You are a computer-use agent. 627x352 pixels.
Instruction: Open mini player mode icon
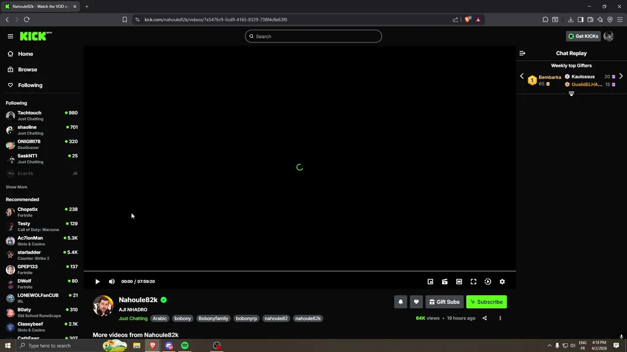click(x=430, y=282)
